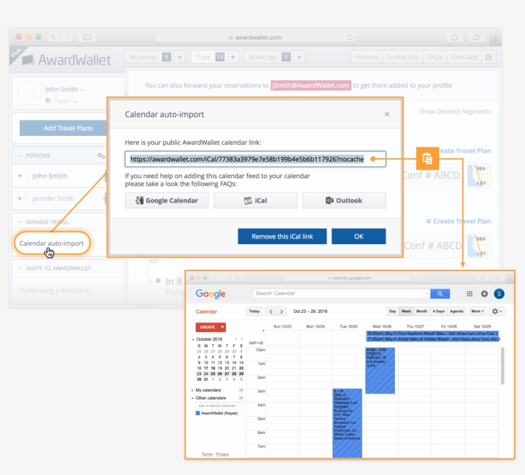Click the Google logo
The height and width of the screenshot is (475, 525).
point(211,294)
